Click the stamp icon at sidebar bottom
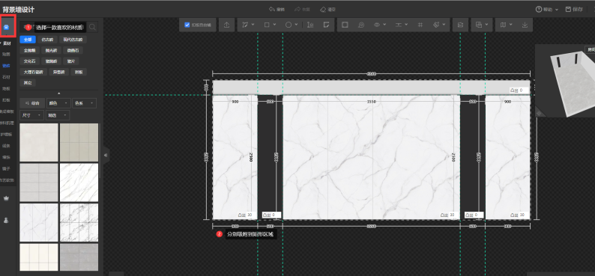595x276 pixels. tap(6, 220)
